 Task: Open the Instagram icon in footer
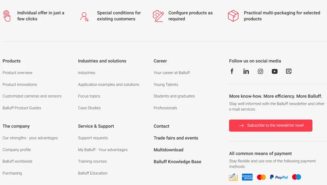click(x=260, y=71)
